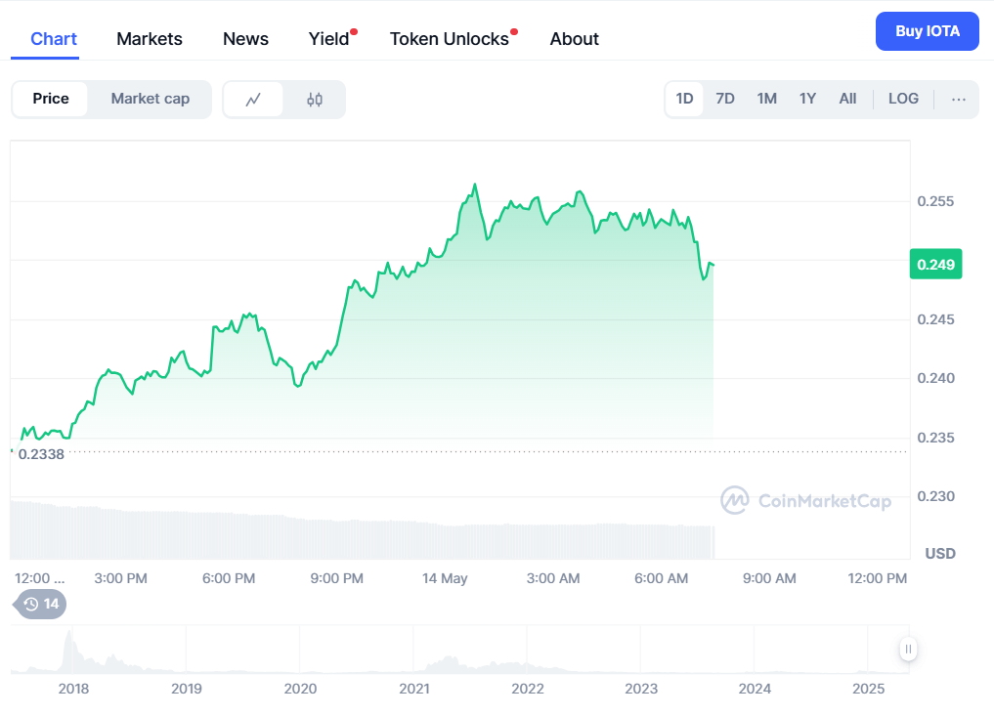Open the About tab
Image resolution: width=994 pixels, height=715 pixels.
(575, 39)
